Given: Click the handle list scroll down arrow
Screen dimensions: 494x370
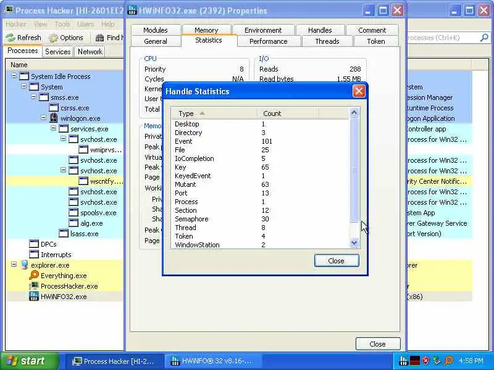Looking at the screenshot, I should pyautogui.click(x=354, y=242).
